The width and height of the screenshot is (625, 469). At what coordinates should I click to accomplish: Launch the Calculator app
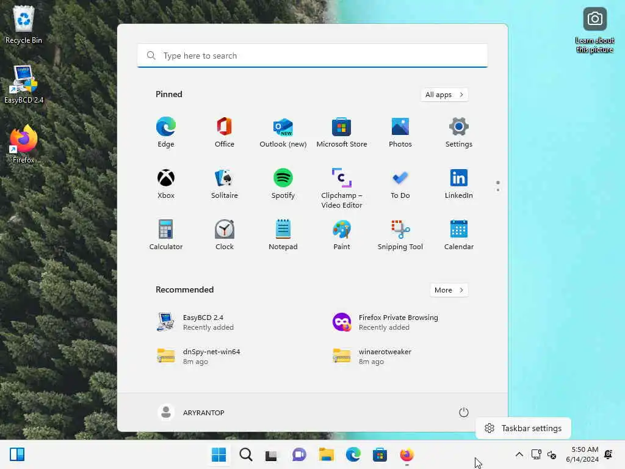166,235
